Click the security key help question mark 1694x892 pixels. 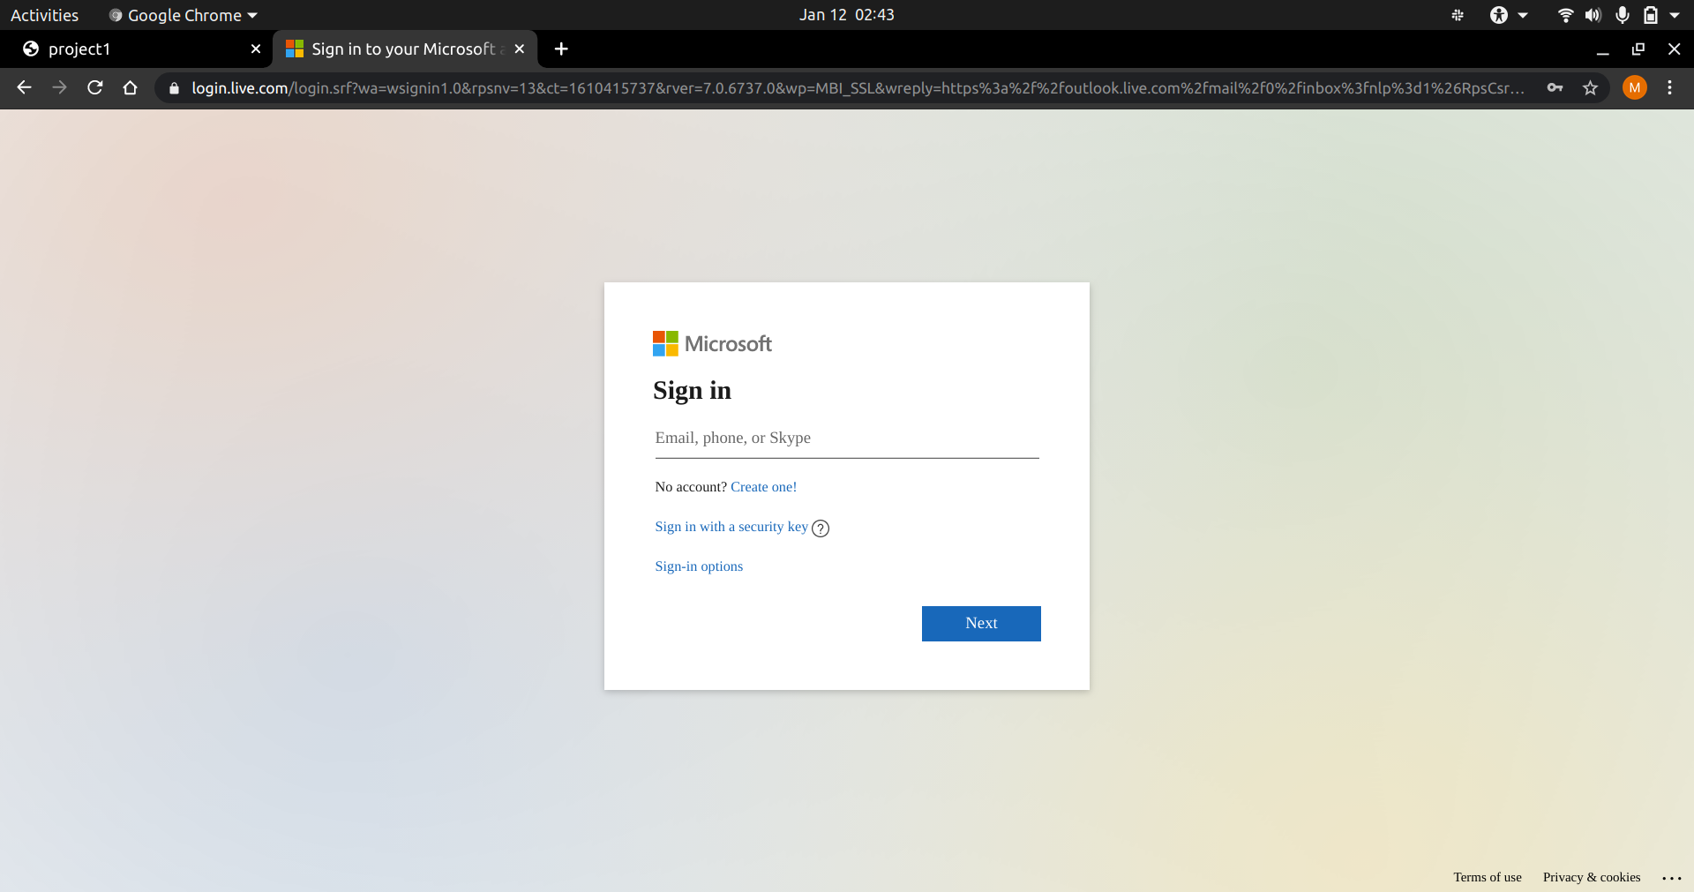click(x=821, y=528)
